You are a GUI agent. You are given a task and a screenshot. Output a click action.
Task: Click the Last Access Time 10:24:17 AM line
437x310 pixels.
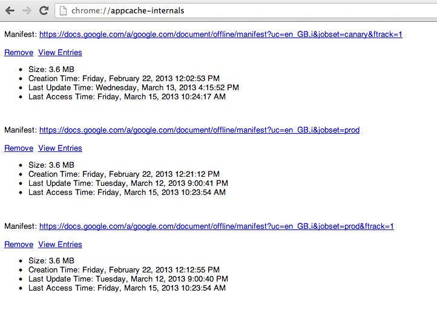pyautogui.click(x=126, y=97)
